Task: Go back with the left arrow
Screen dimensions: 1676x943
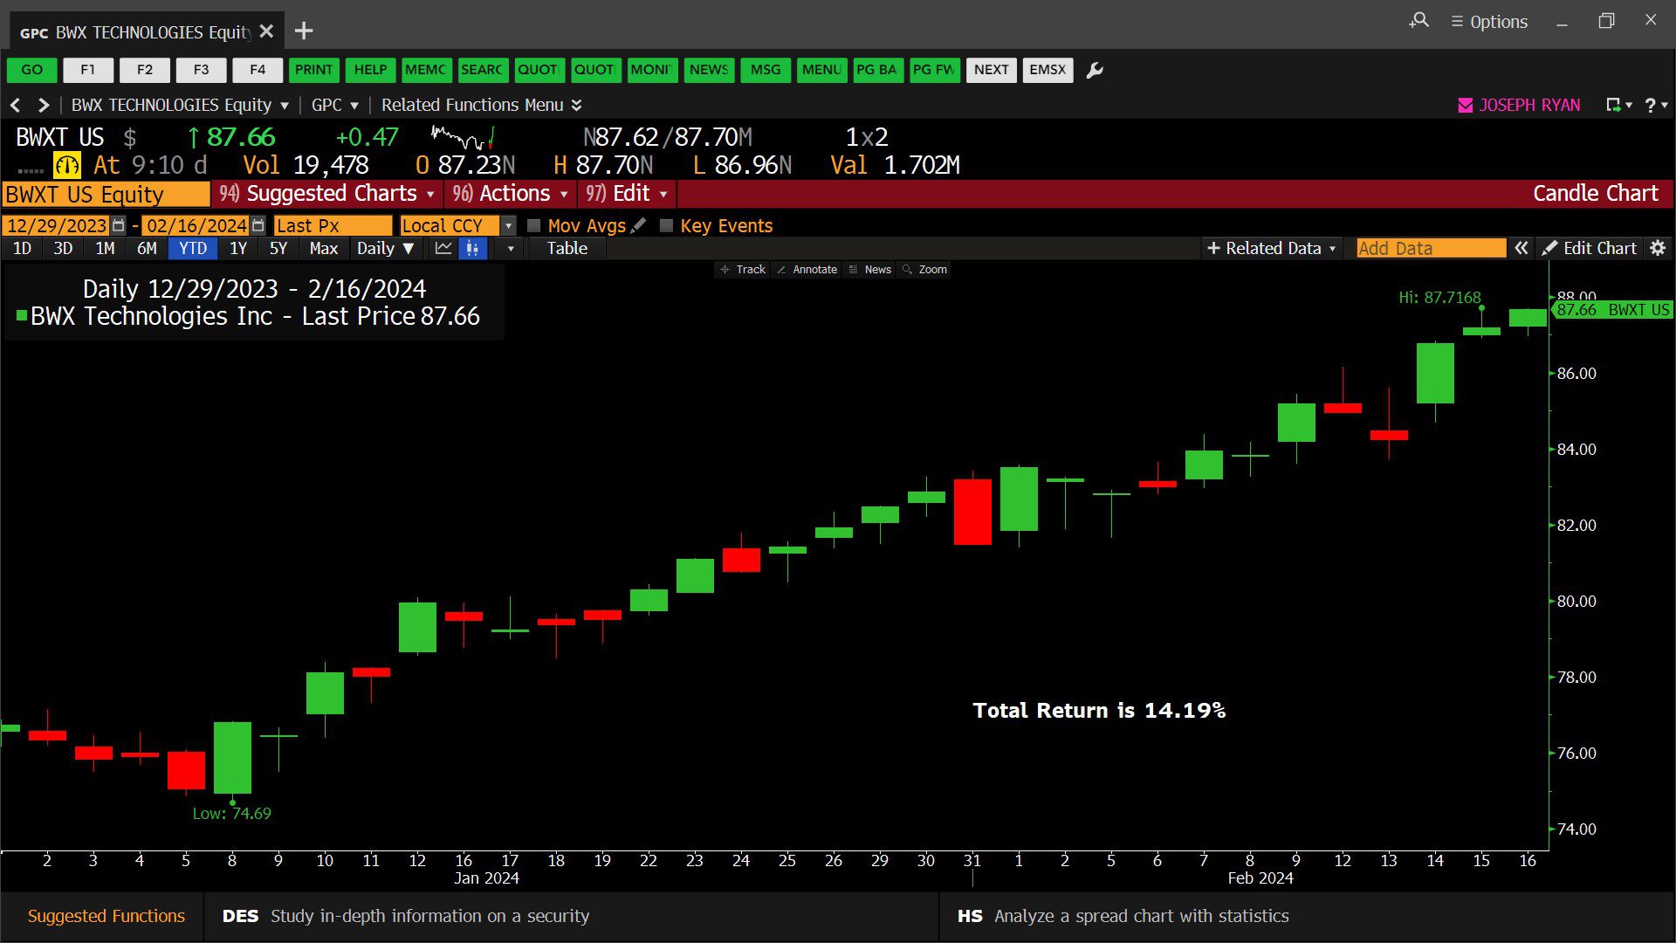Action: (15, 105)
